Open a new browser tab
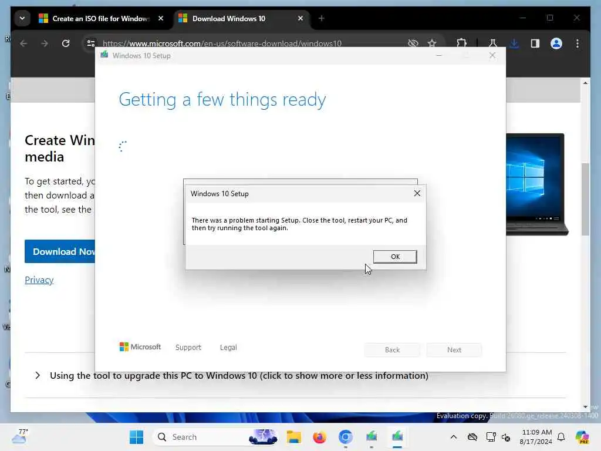601x451 pixels. (322, 18)
